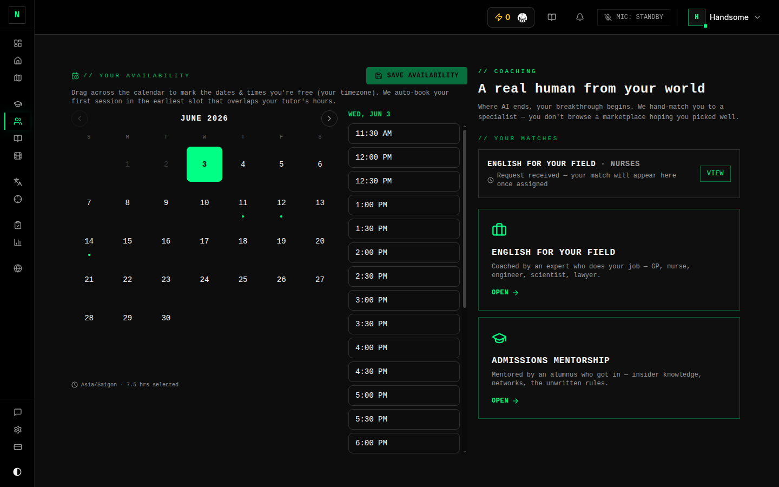
Task: Toggle the 5:00 PM time slot
Action: tap(404, 396)
